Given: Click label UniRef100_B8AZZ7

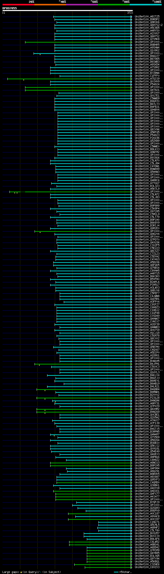Looking at the screenshot, I should [147, 56].
